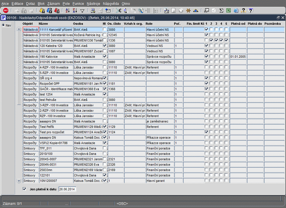This screenshot has width=286, height=208.
Task: Click the Osoba cell 'Nepovímová Romana'
Action: [x=88, y=78]
